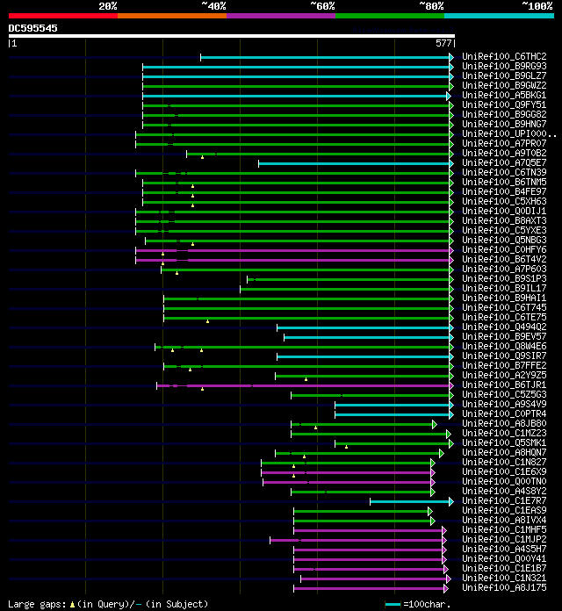562x611 pixels.
Task: Select the UniRef100_A7PR07 label
Action: 504,143
